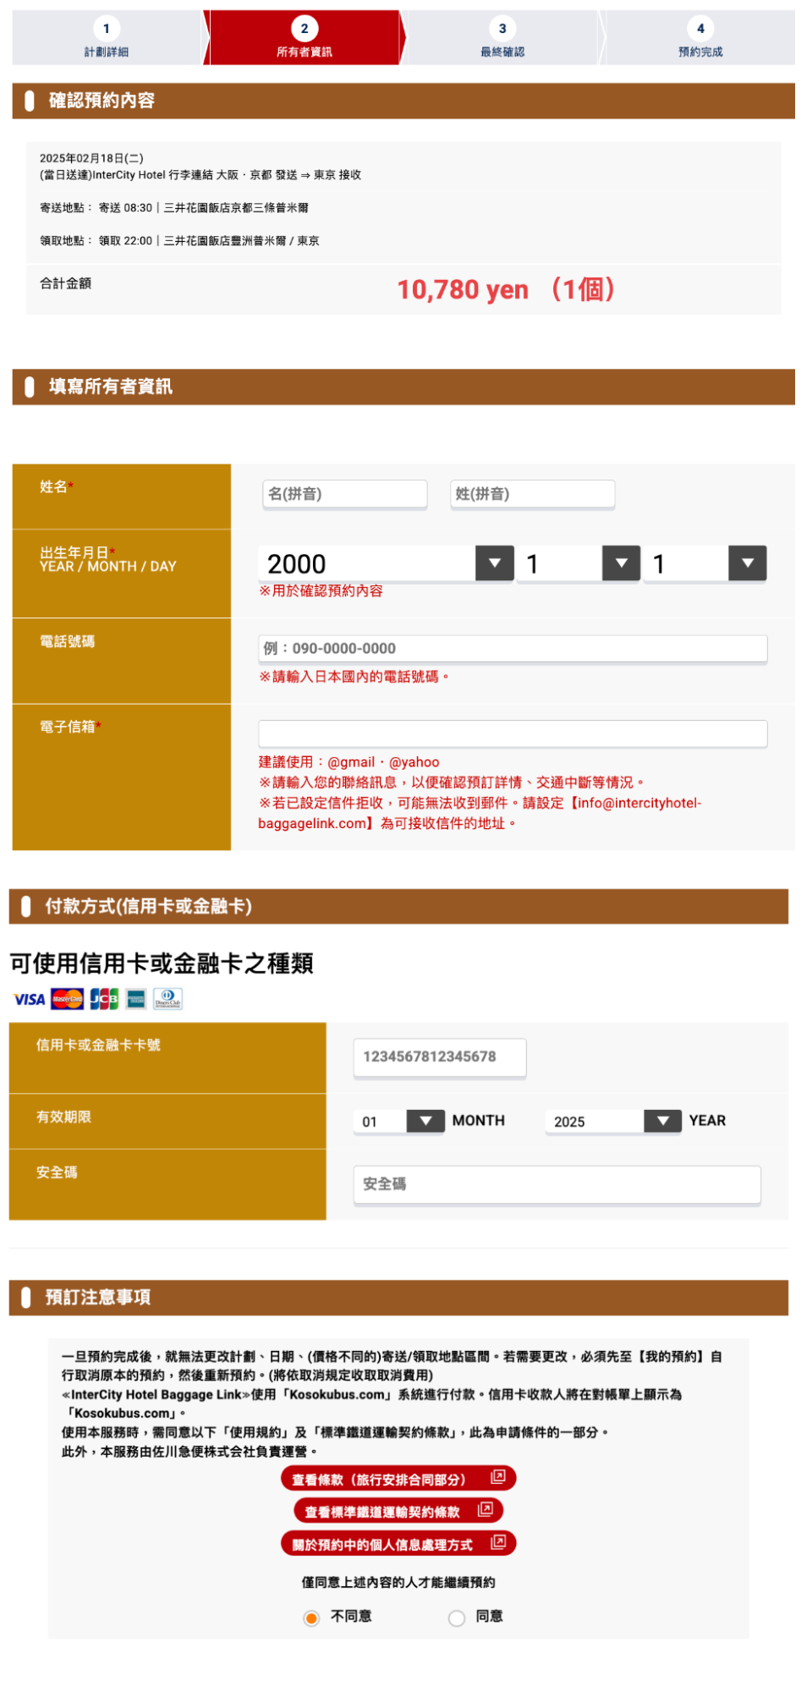The image size is (807, 1691).
Task: Open the card expiry YEAR dropdown
Action: click(x=662, y=1121)
